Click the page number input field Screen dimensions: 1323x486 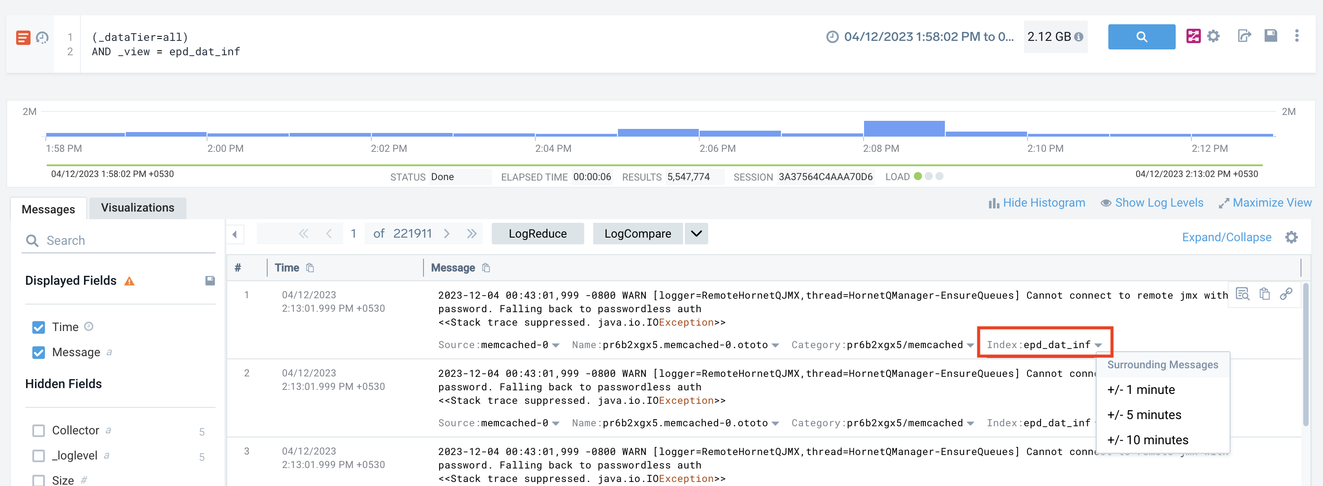[354, 234]
